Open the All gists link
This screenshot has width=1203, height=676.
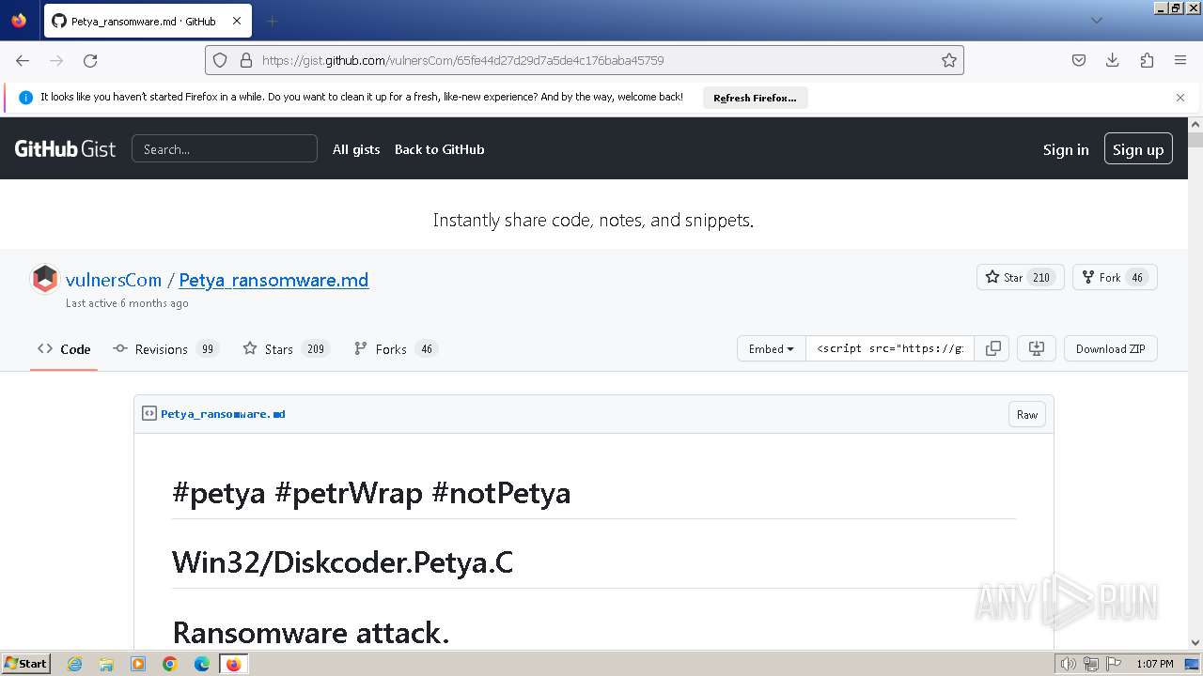(x=356, y=149)
